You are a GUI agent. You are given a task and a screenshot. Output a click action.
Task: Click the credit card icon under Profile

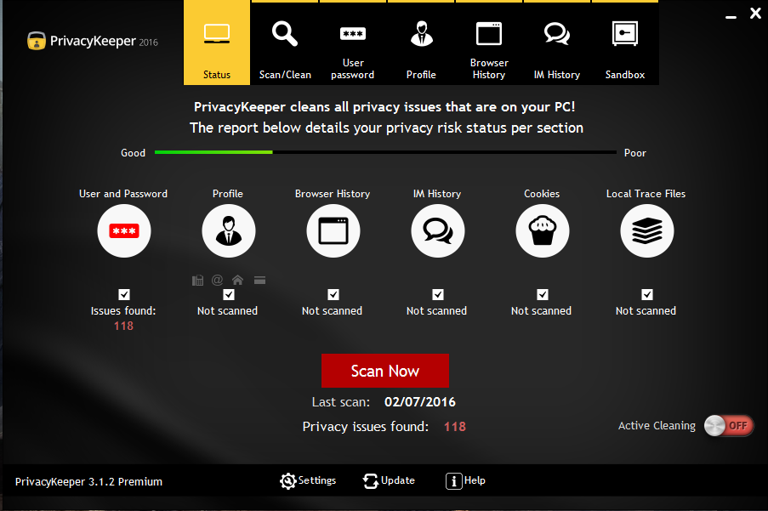(259, 281)
